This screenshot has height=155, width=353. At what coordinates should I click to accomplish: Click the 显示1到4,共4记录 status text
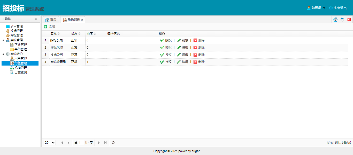point(339,143)
